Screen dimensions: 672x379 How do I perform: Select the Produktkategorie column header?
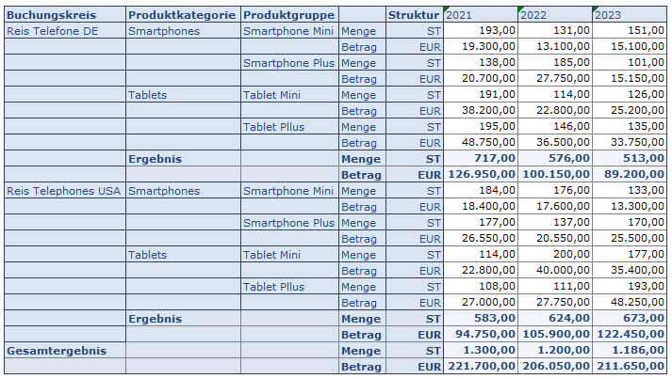(184, 15)
